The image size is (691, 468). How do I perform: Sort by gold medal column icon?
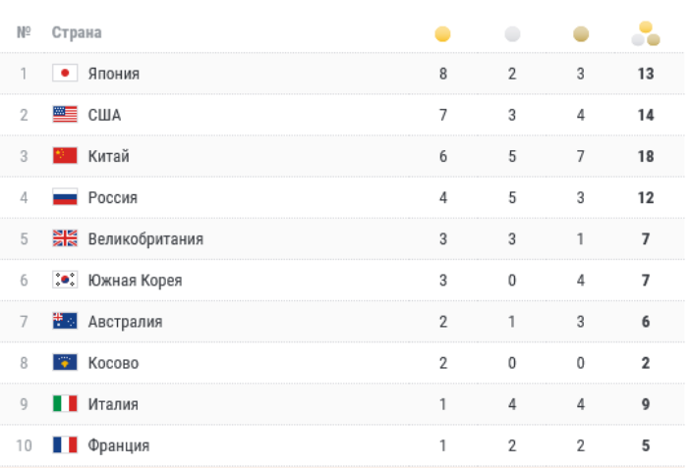443,34
